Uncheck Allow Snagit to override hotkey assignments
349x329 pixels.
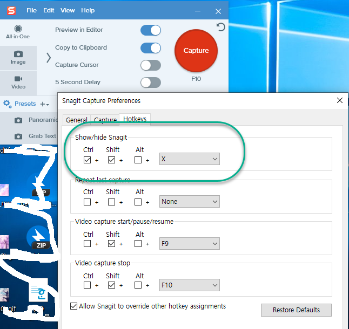73,306
